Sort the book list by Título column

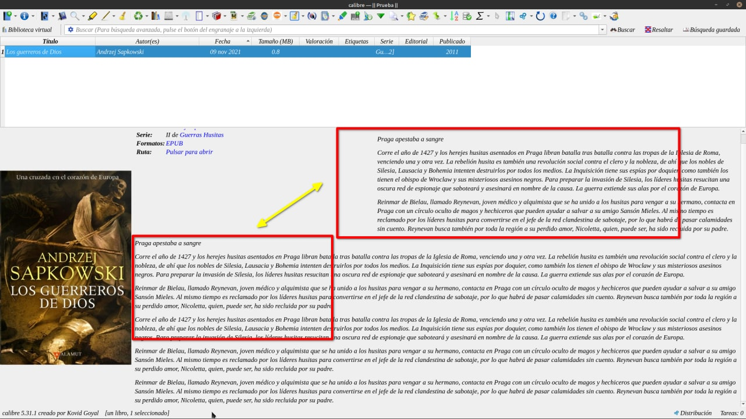tap(50, 41)
